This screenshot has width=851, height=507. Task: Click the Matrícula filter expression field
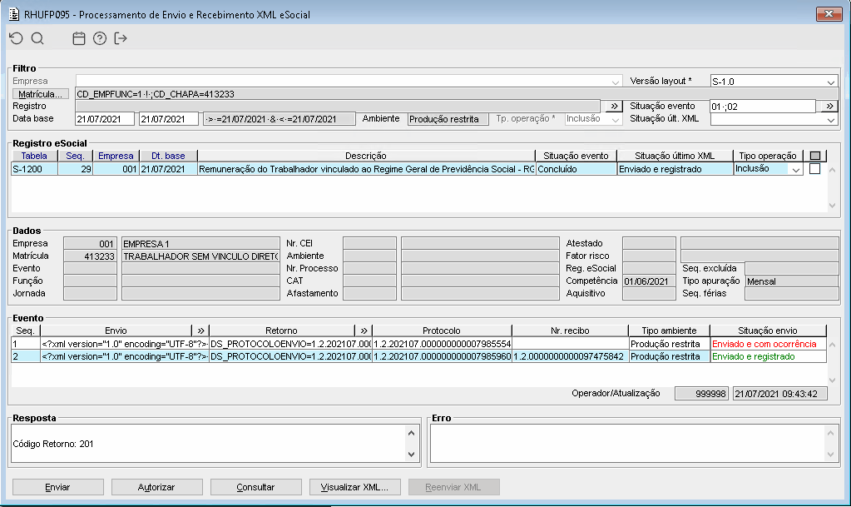pos(457,94)
